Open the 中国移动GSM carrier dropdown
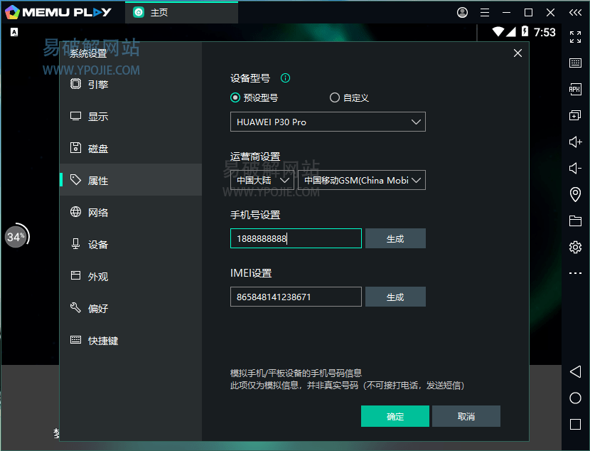590x451 pixels. pyautogui.click(x=361, y=180)
